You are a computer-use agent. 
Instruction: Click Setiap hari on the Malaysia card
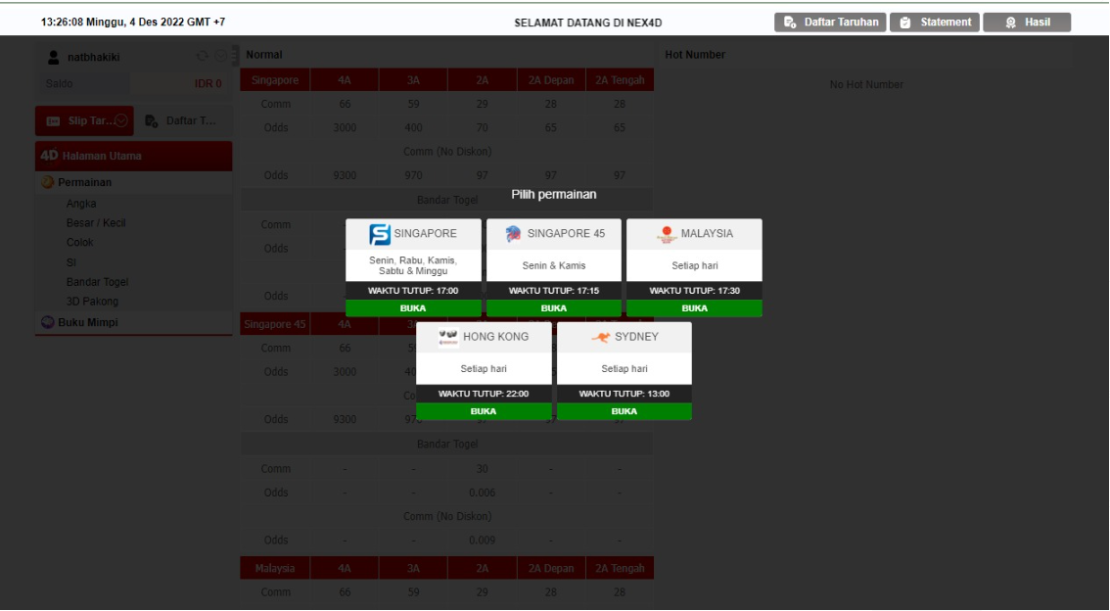(694, 265)
